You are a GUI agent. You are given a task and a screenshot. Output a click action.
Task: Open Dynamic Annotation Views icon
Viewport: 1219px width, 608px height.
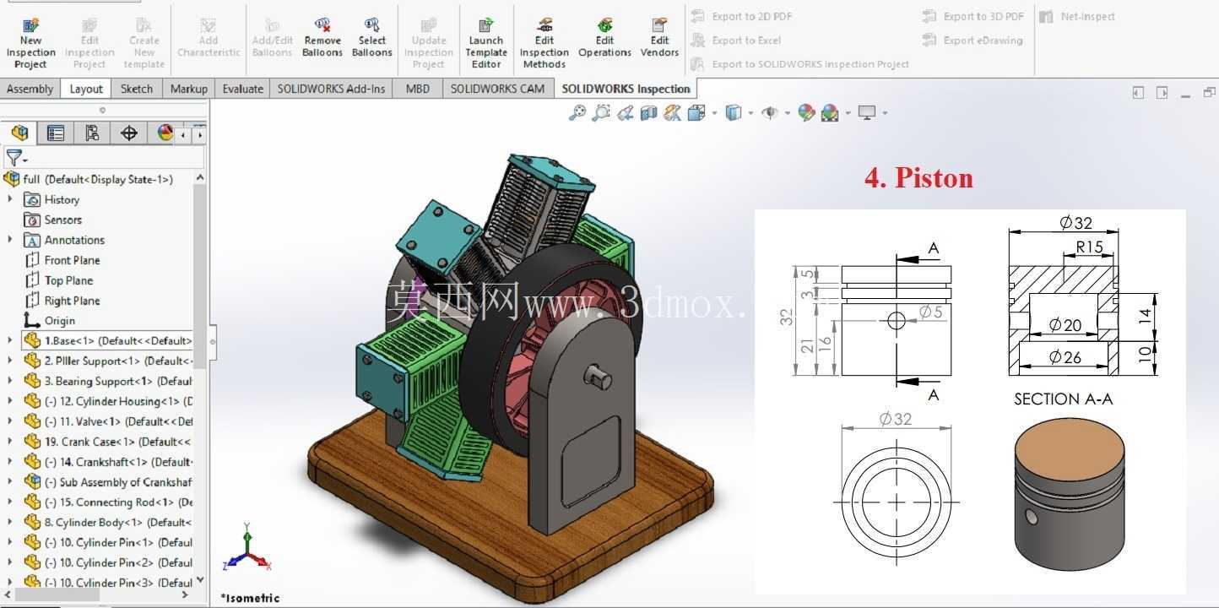coord(672,112)
